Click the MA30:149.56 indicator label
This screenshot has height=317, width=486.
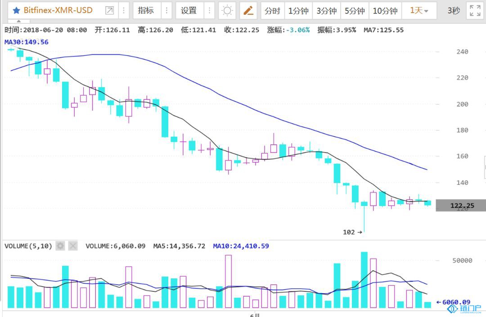[27, 42]
